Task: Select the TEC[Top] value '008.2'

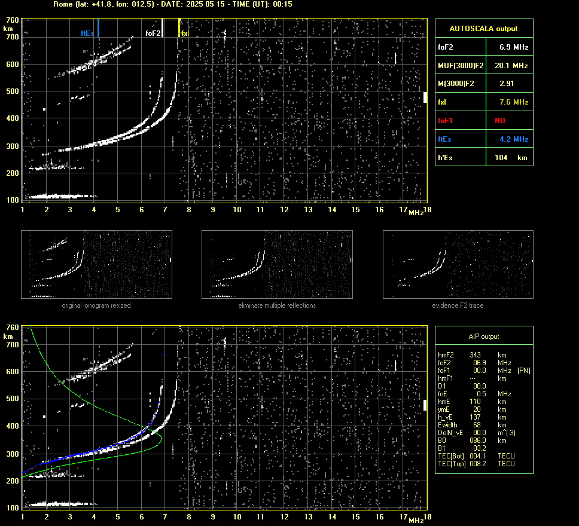Action: [477, 464]
